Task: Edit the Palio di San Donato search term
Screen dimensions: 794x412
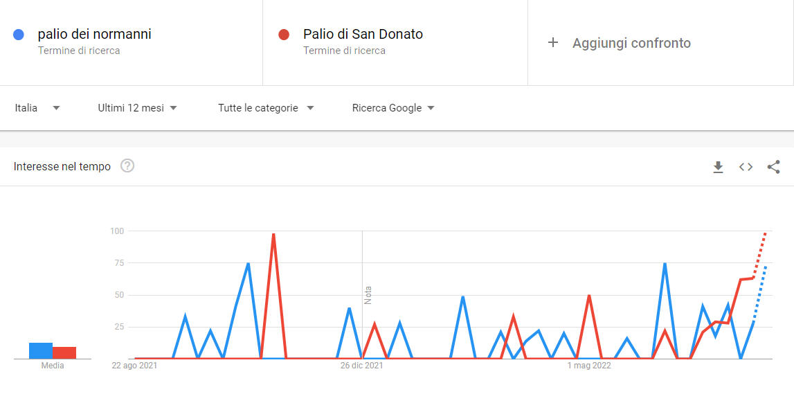Action: click(x=363, y=34)
